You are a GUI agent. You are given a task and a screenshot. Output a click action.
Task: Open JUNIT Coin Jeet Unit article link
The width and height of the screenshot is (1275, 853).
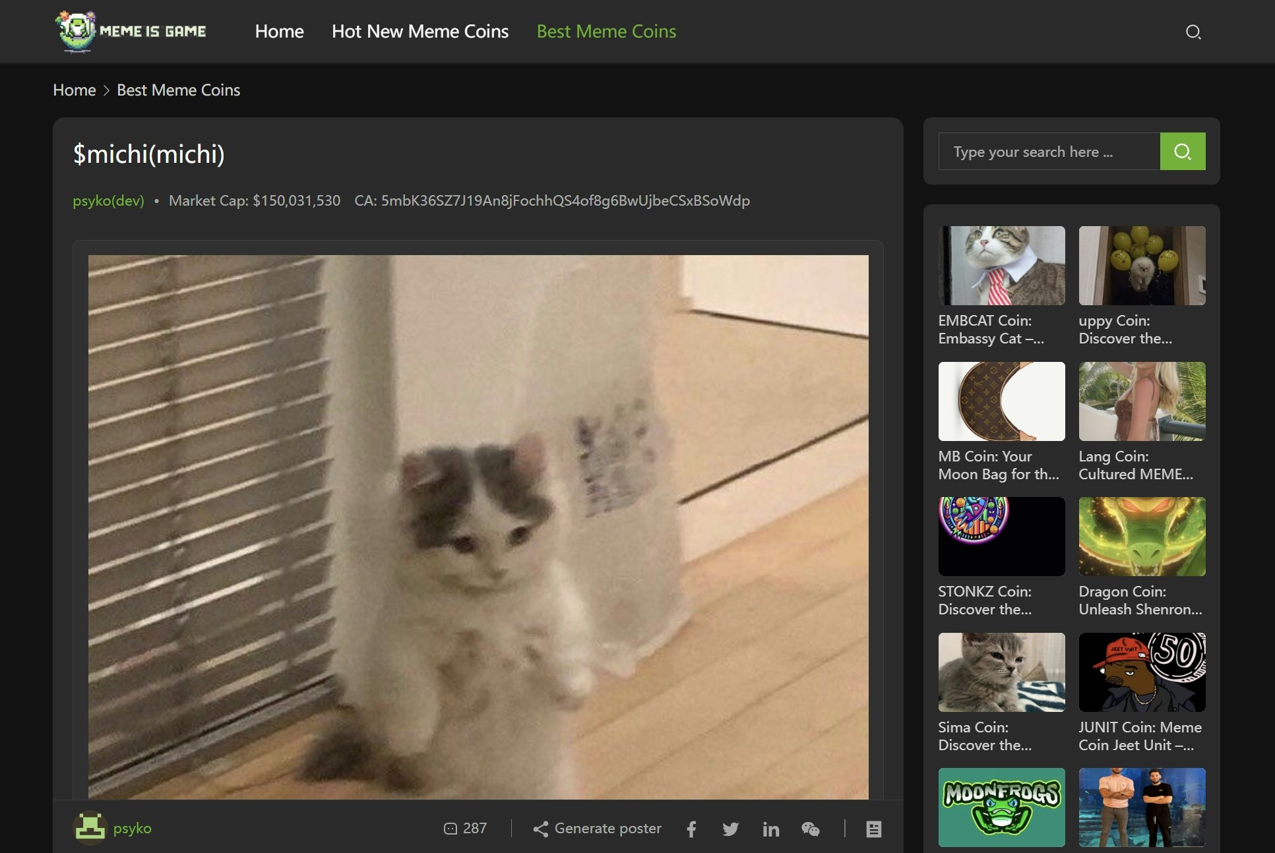(x=1140, y=736)
